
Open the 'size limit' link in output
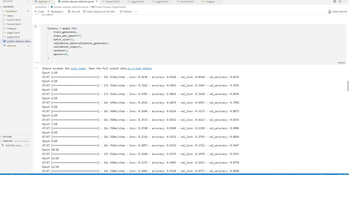pyautogui.click(x=78, y=69)
